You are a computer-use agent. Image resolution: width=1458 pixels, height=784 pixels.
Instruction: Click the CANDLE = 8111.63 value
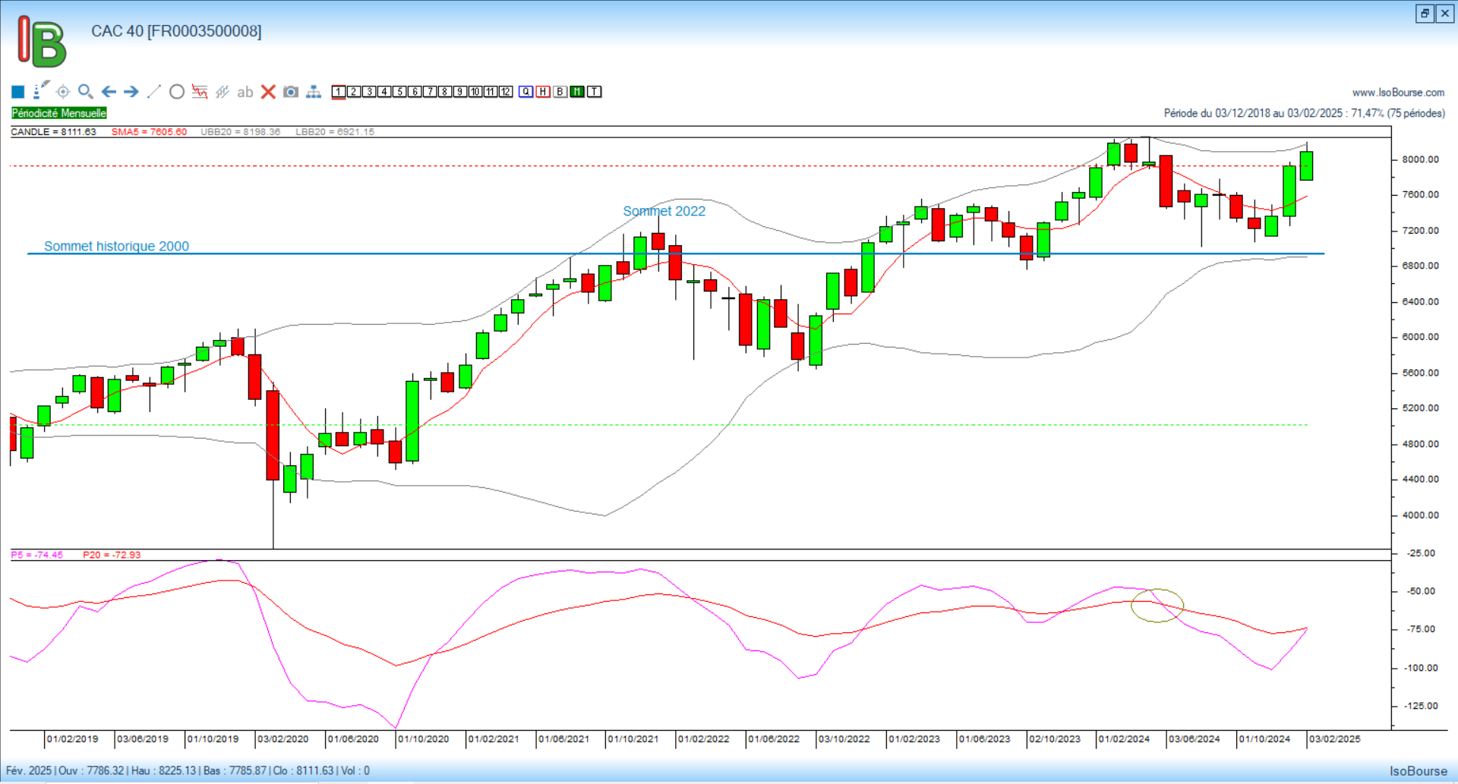click(x=53, y=131)
